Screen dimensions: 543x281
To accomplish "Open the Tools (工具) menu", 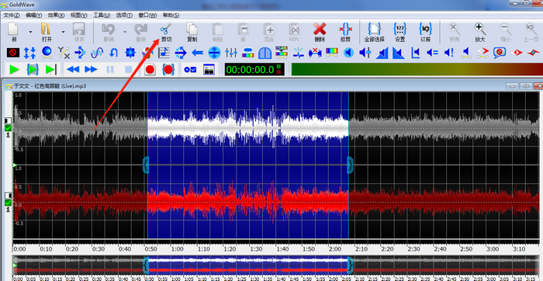I will [x=102, y=16].
